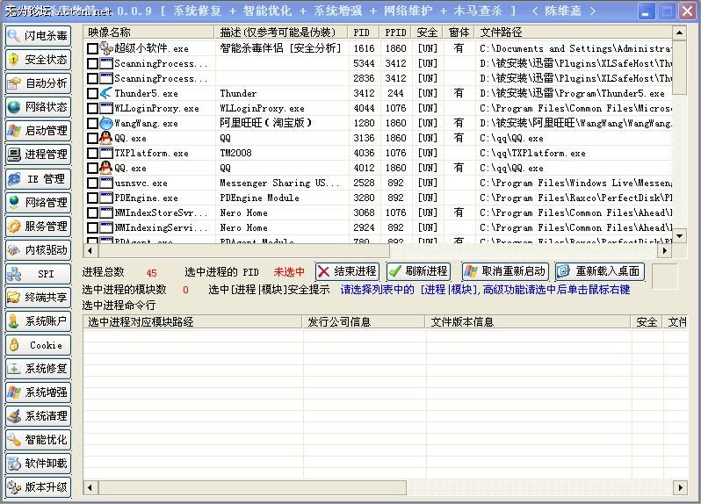Image resolution: width=701 pixels, height=504 pixels.
Task: Click 文件版本信息 column header
Action: [528, 321]
